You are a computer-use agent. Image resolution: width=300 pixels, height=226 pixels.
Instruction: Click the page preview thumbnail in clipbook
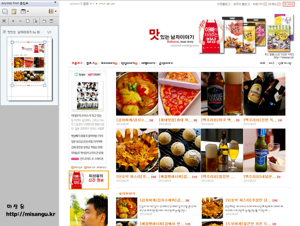point(30,69)
